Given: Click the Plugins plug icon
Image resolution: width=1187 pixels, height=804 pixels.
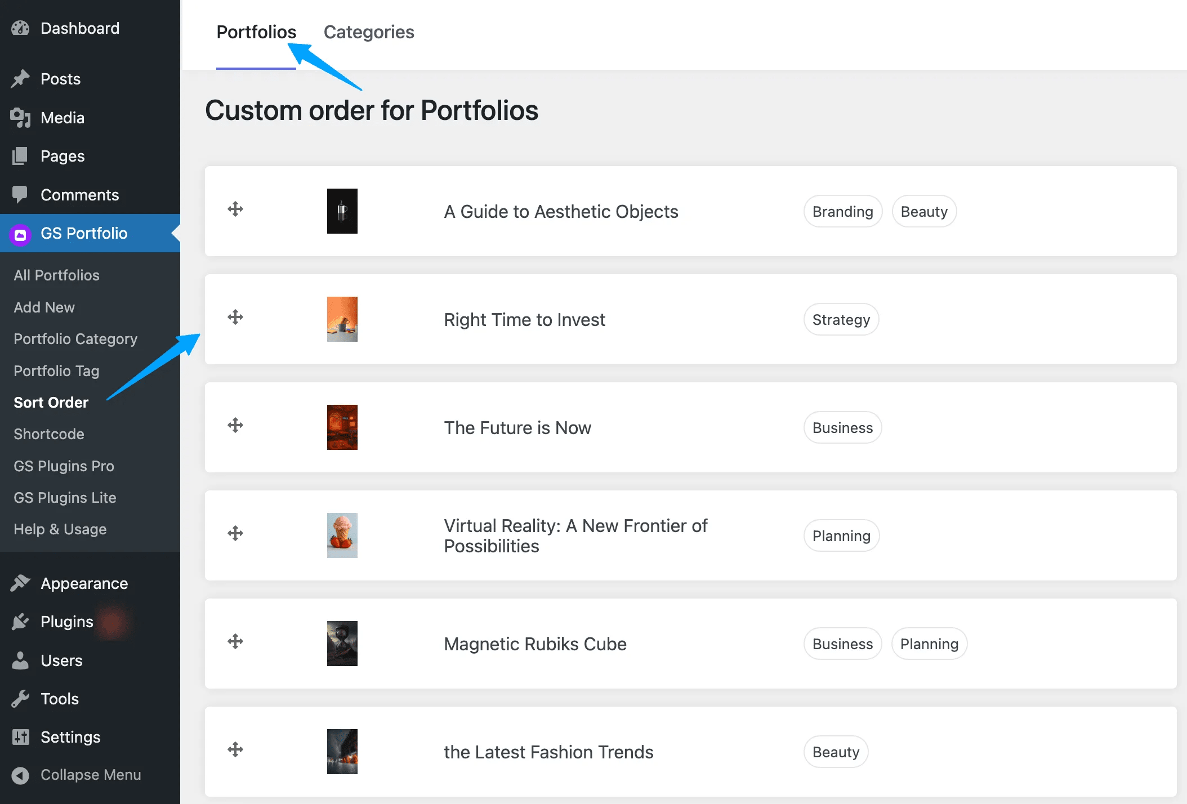Looking at the screenshot, I should 20,621.
